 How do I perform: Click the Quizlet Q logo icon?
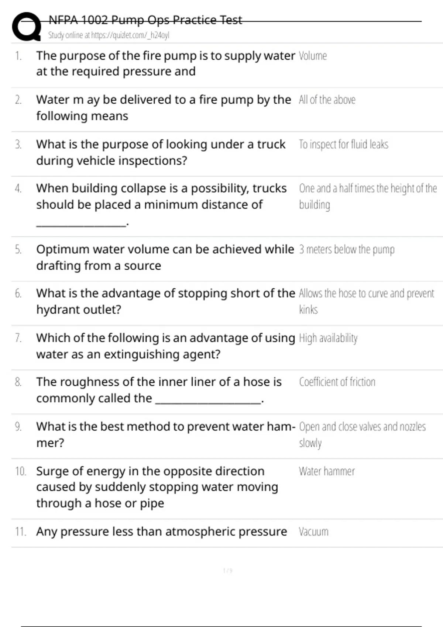[27, 27]
